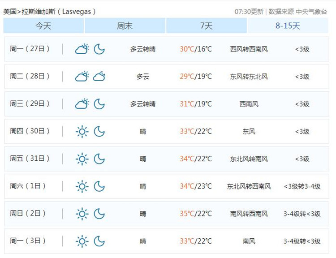Select the 周二（28日）date label
Image resolution: width=336 pixels, height=258 pixels.
click(30, 76)
